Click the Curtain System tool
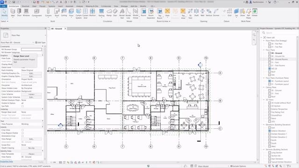This screenshot has height=168, width=299. coord(78,14)
